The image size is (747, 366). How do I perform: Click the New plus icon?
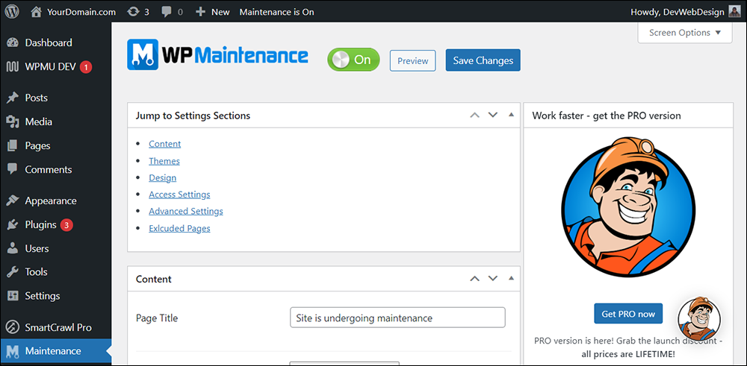click(x=200, y=12)
